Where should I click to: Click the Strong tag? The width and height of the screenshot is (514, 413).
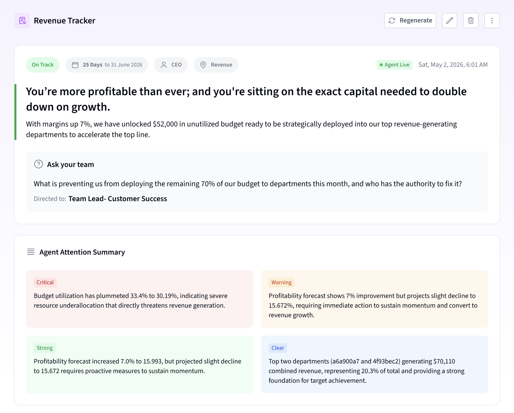click(x=45, y=348)
